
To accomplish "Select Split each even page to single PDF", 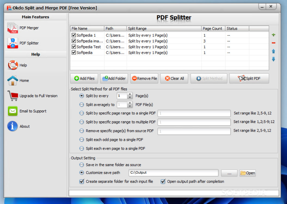I will (82, 149).
